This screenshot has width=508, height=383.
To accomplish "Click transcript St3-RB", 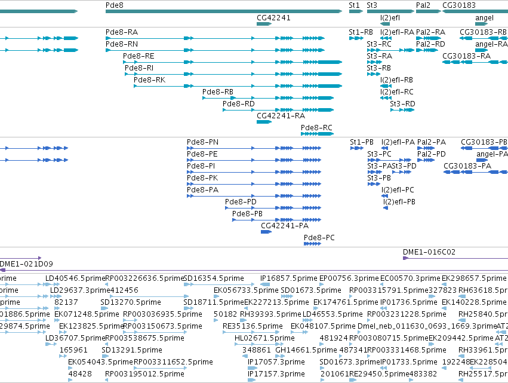I will click(x=374, y=74).
